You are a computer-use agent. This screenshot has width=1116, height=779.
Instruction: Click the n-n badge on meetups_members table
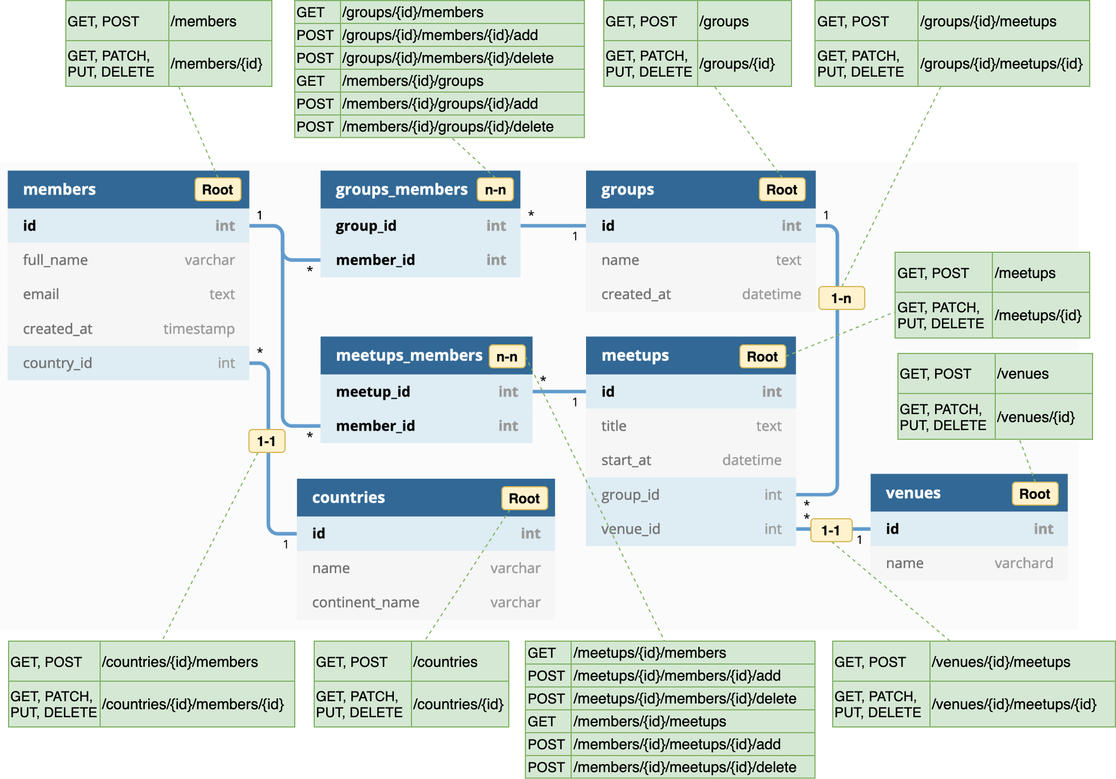pos(506,357)
